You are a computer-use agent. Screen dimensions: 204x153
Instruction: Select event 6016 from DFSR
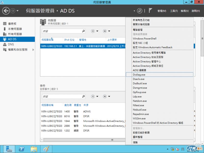point(83,116)
